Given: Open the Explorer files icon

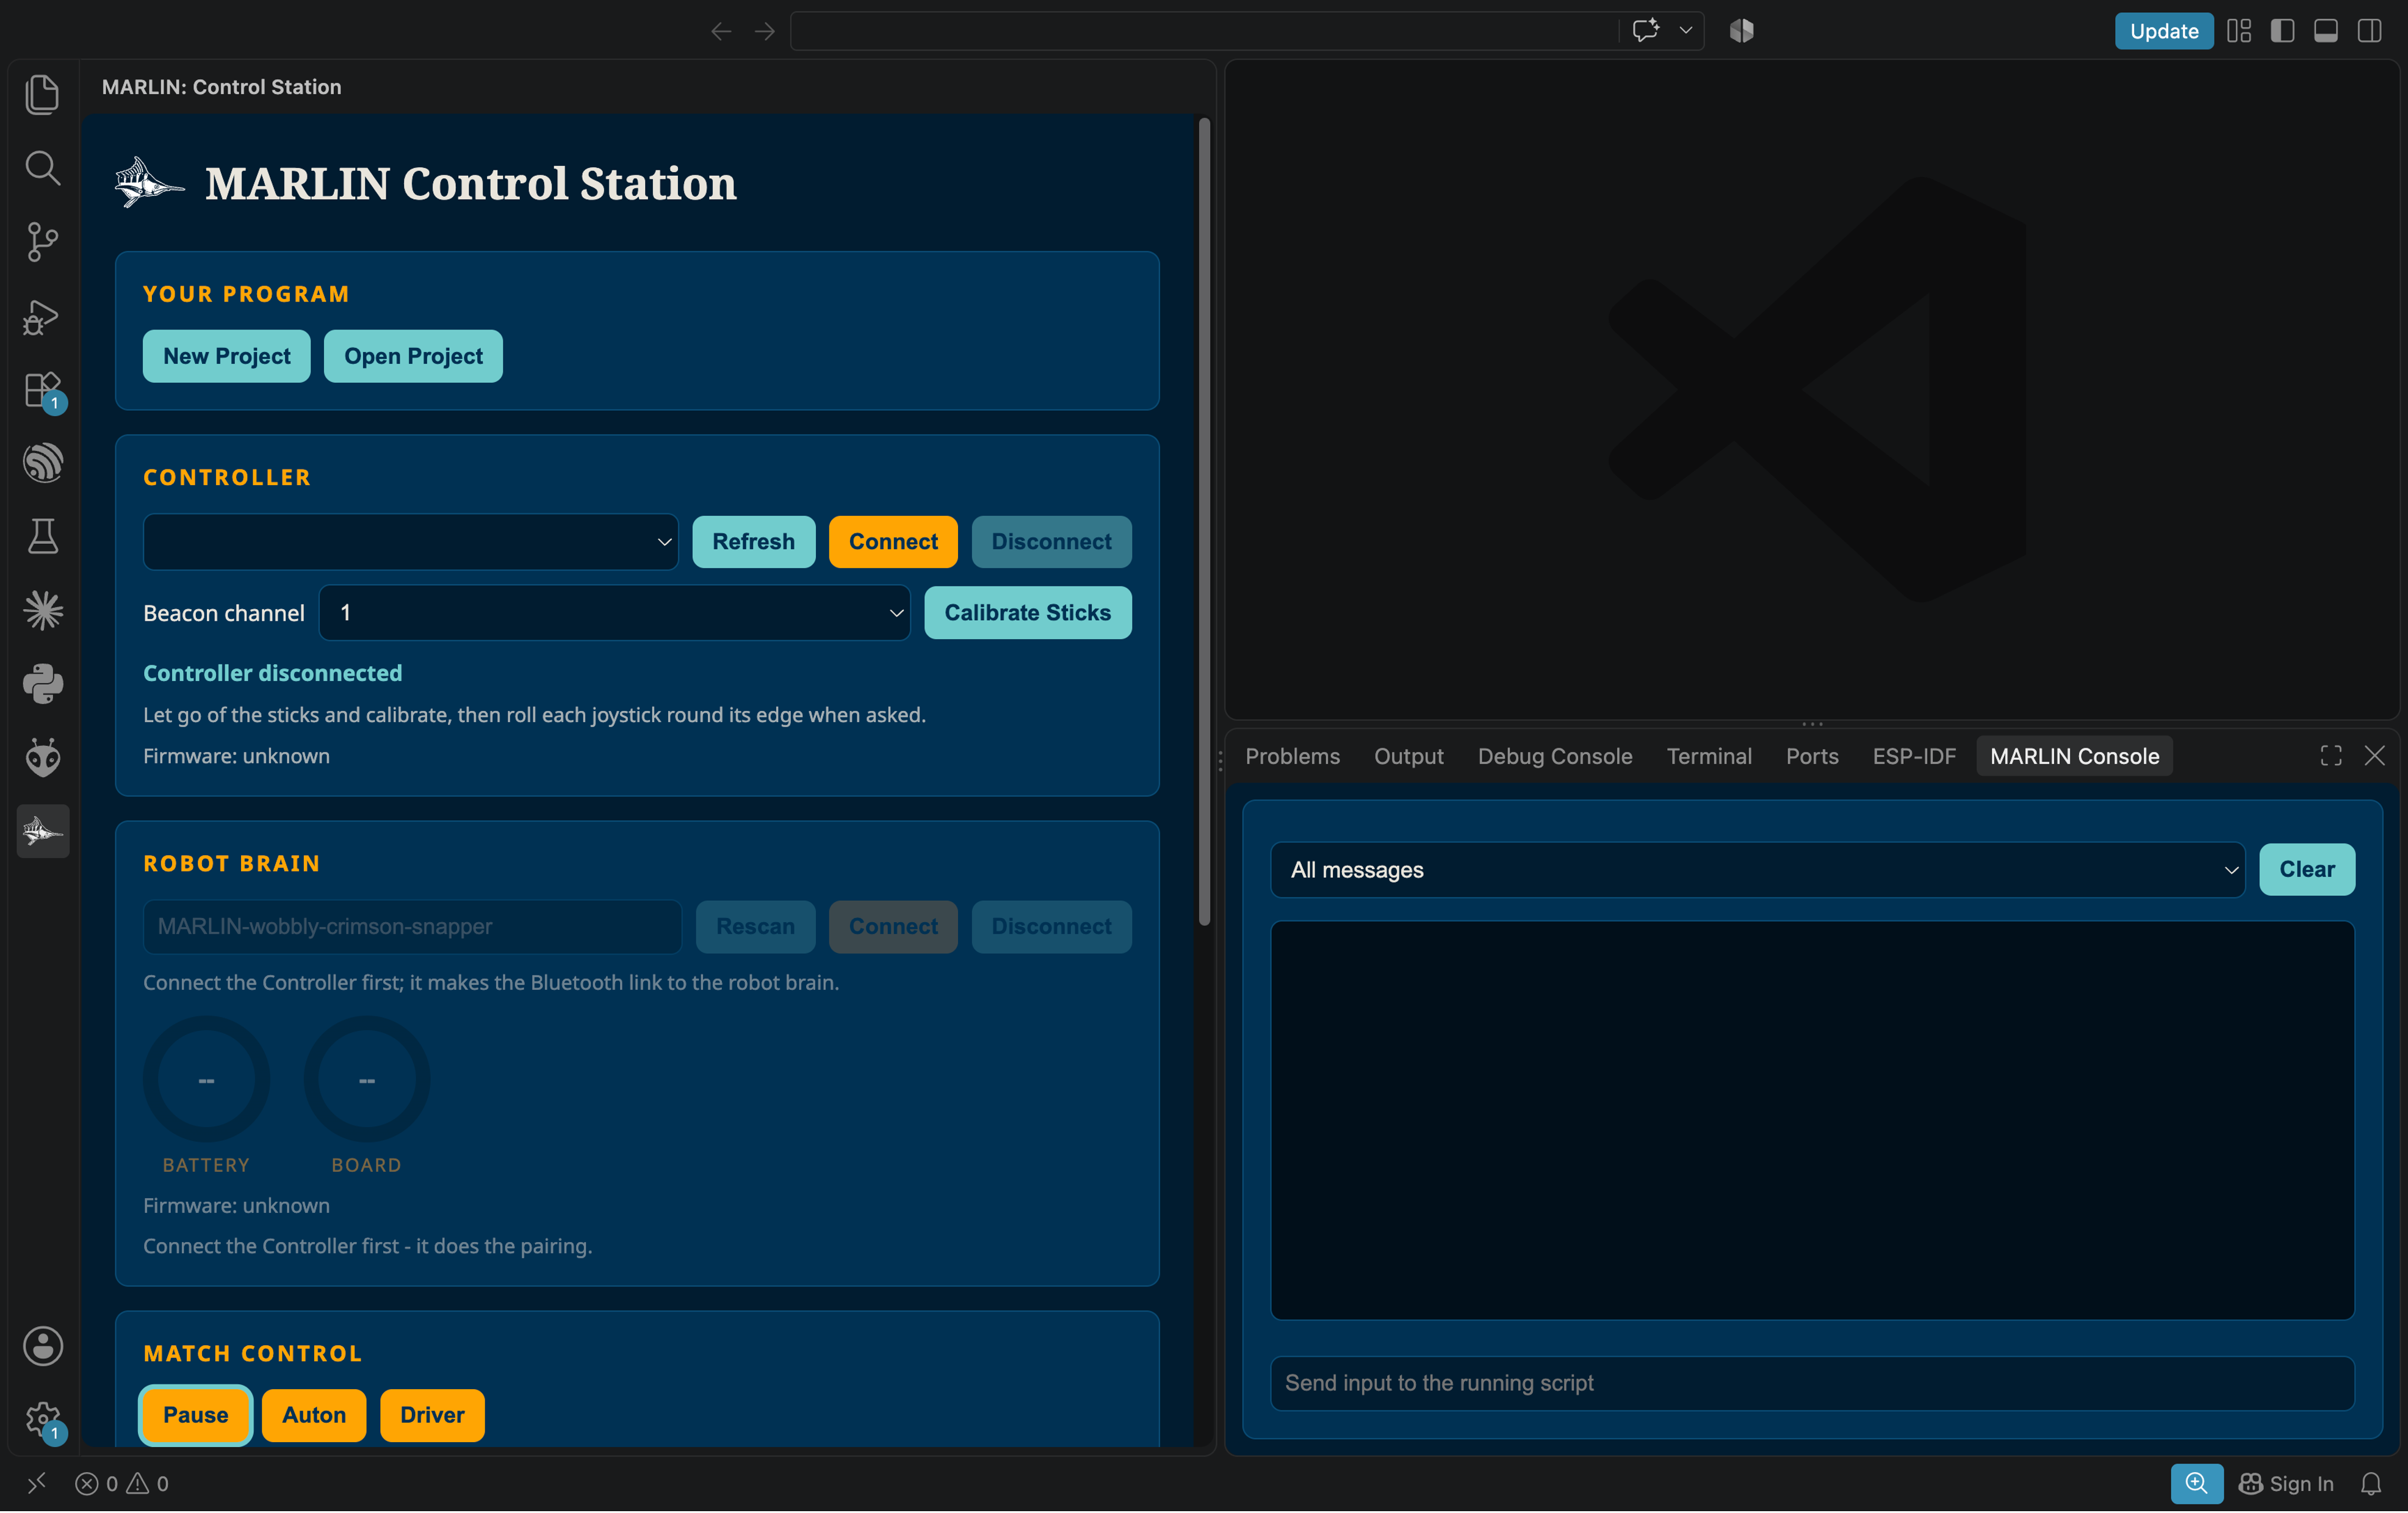Looking at the screenshot, I should 42,95.
